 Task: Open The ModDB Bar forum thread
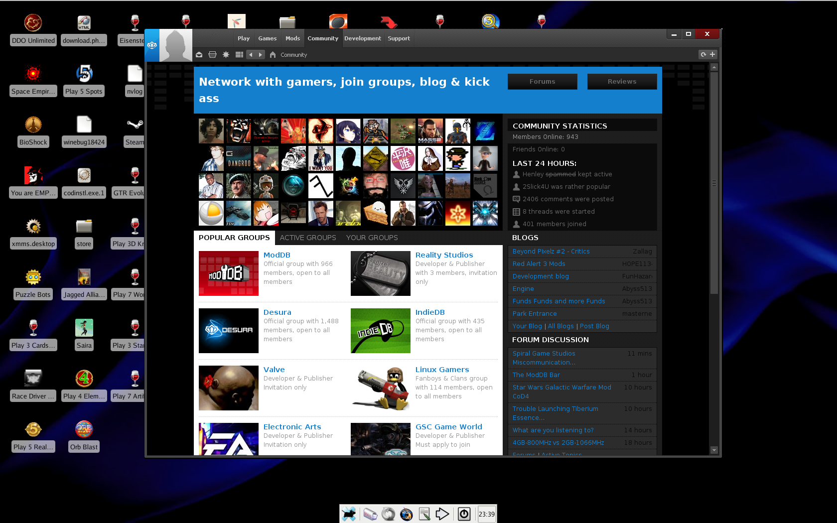click(x=536, y=375)
